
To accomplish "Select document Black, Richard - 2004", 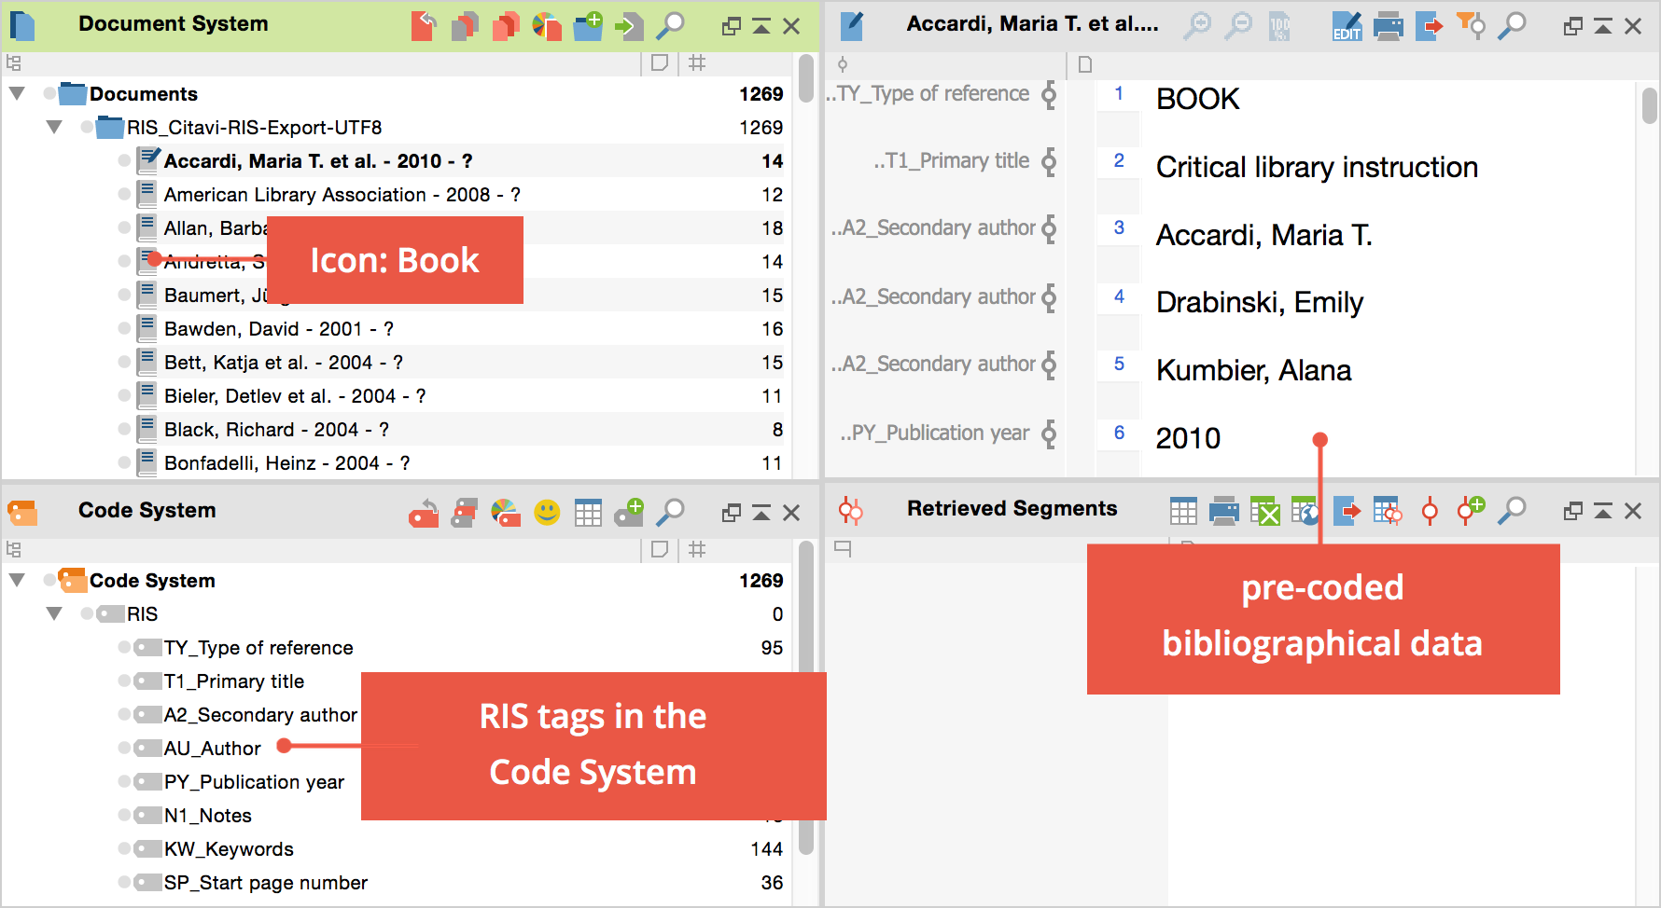I will click(x=276, y=430).
